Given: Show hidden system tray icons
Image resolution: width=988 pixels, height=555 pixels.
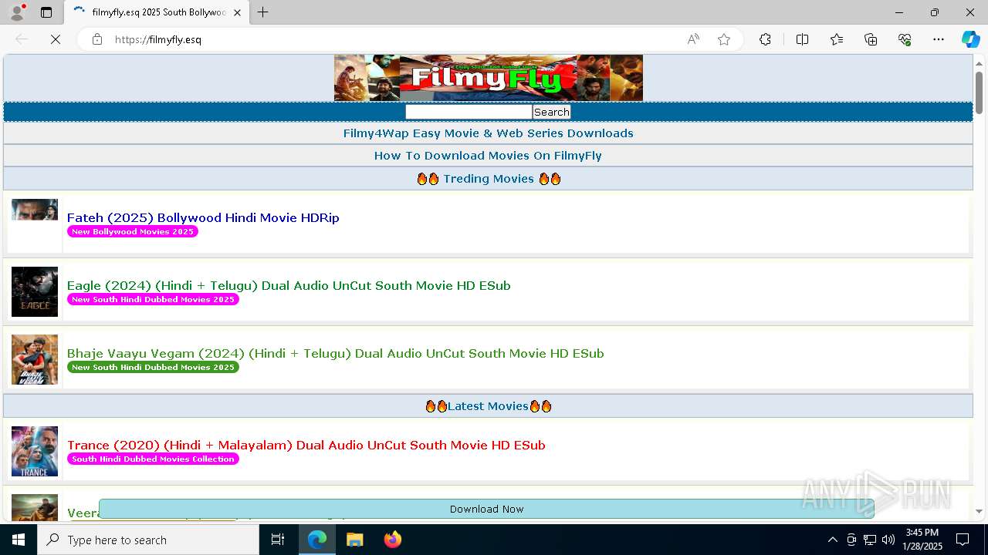Looking at the screenshot, I should (x=832, y=540).
